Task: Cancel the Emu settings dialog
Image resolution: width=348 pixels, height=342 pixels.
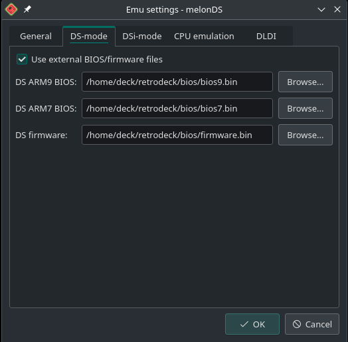Action: coord(312,324)
